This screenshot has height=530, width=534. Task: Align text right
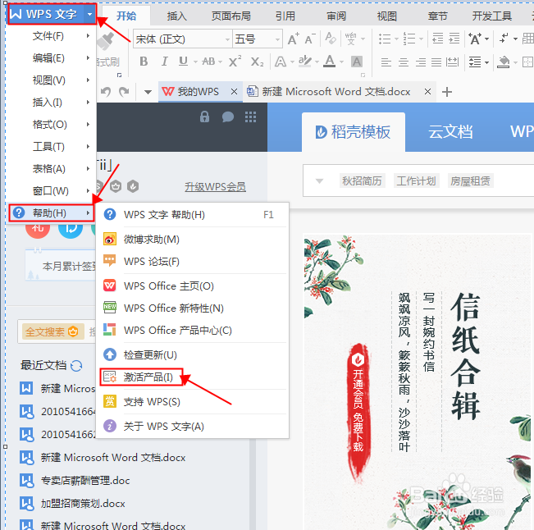pyautogui.click(x=421, y=62)
